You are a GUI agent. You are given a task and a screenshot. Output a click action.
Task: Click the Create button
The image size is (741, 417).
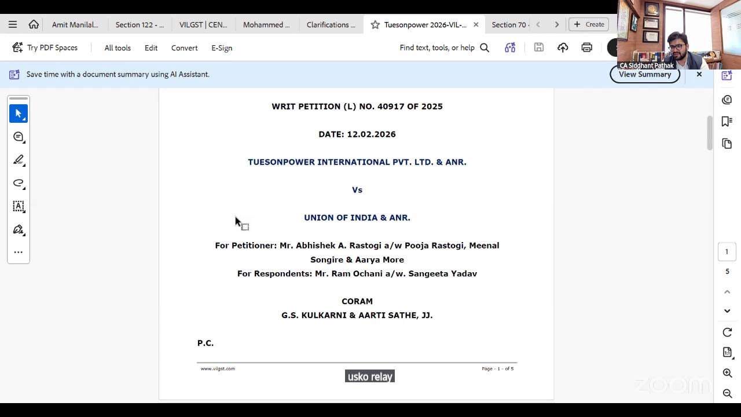[589, 24]
